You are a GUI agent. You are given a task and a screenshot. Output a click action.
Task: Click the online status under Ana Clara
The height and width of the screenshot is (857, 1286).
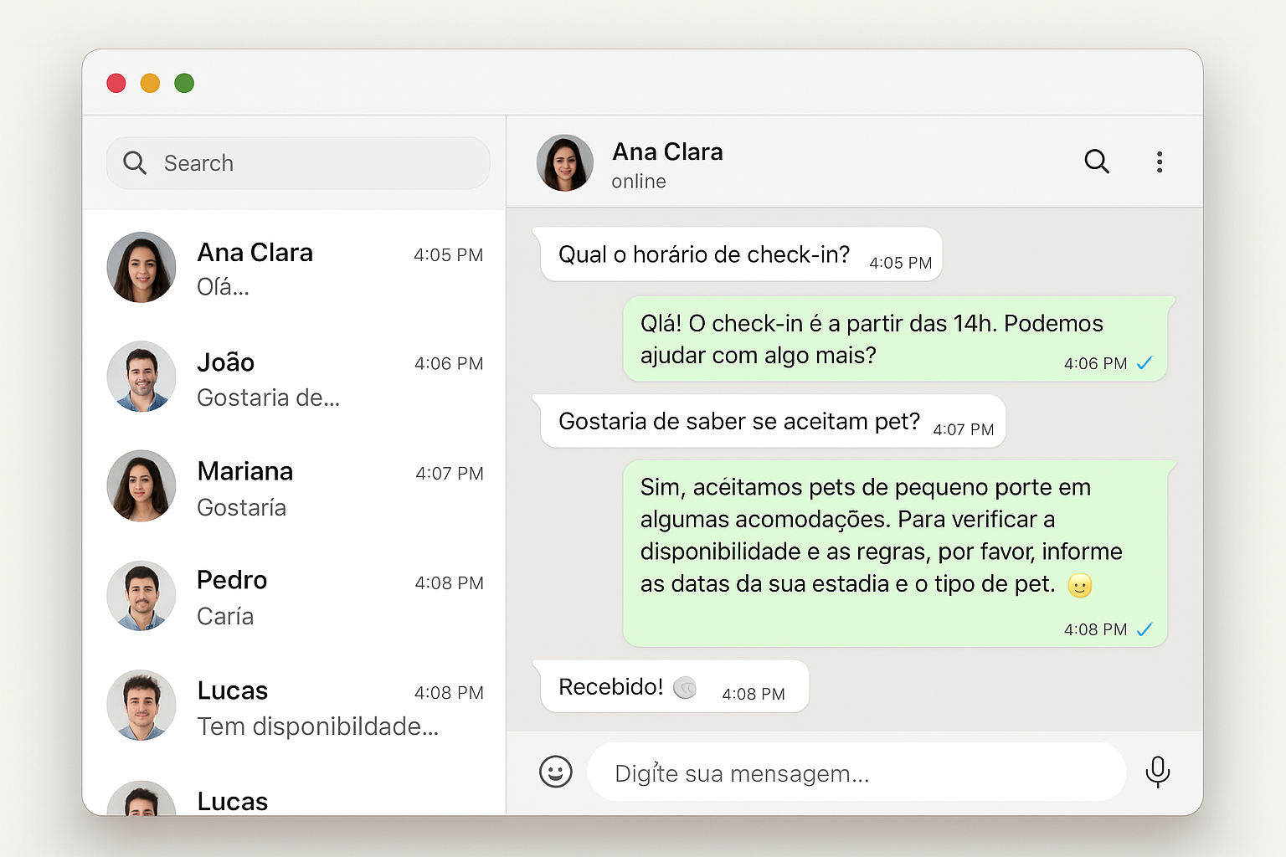(x=639, y=181)
